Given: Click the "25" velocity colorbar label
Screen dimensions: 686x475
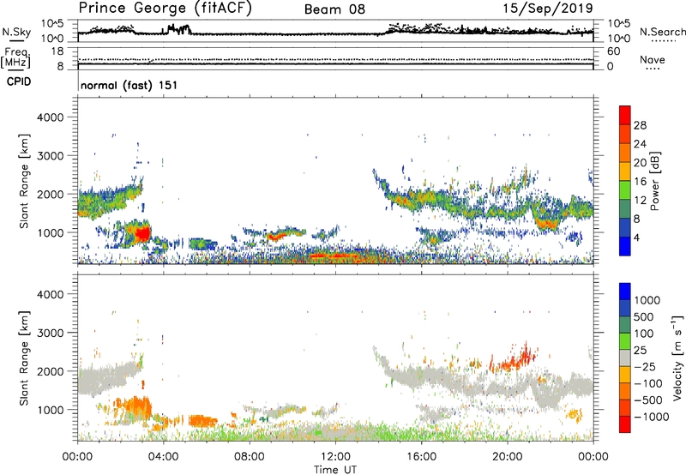Looking at the screenshot, I should pyautogui.click(x=640, y=351).
